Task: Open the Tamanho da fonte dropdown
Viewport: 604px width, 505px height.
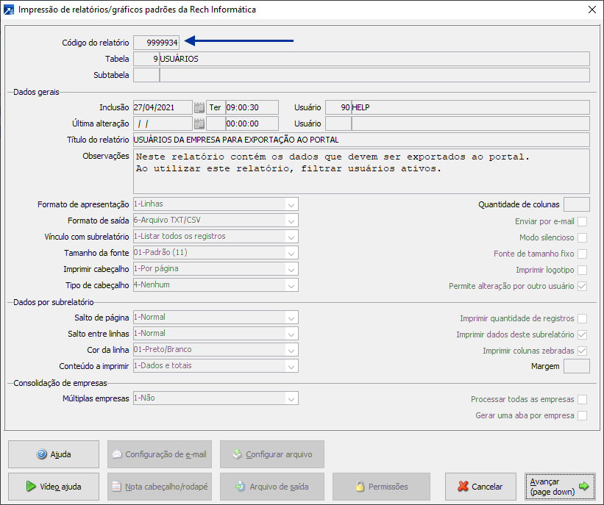Action: tap(291, 253)
